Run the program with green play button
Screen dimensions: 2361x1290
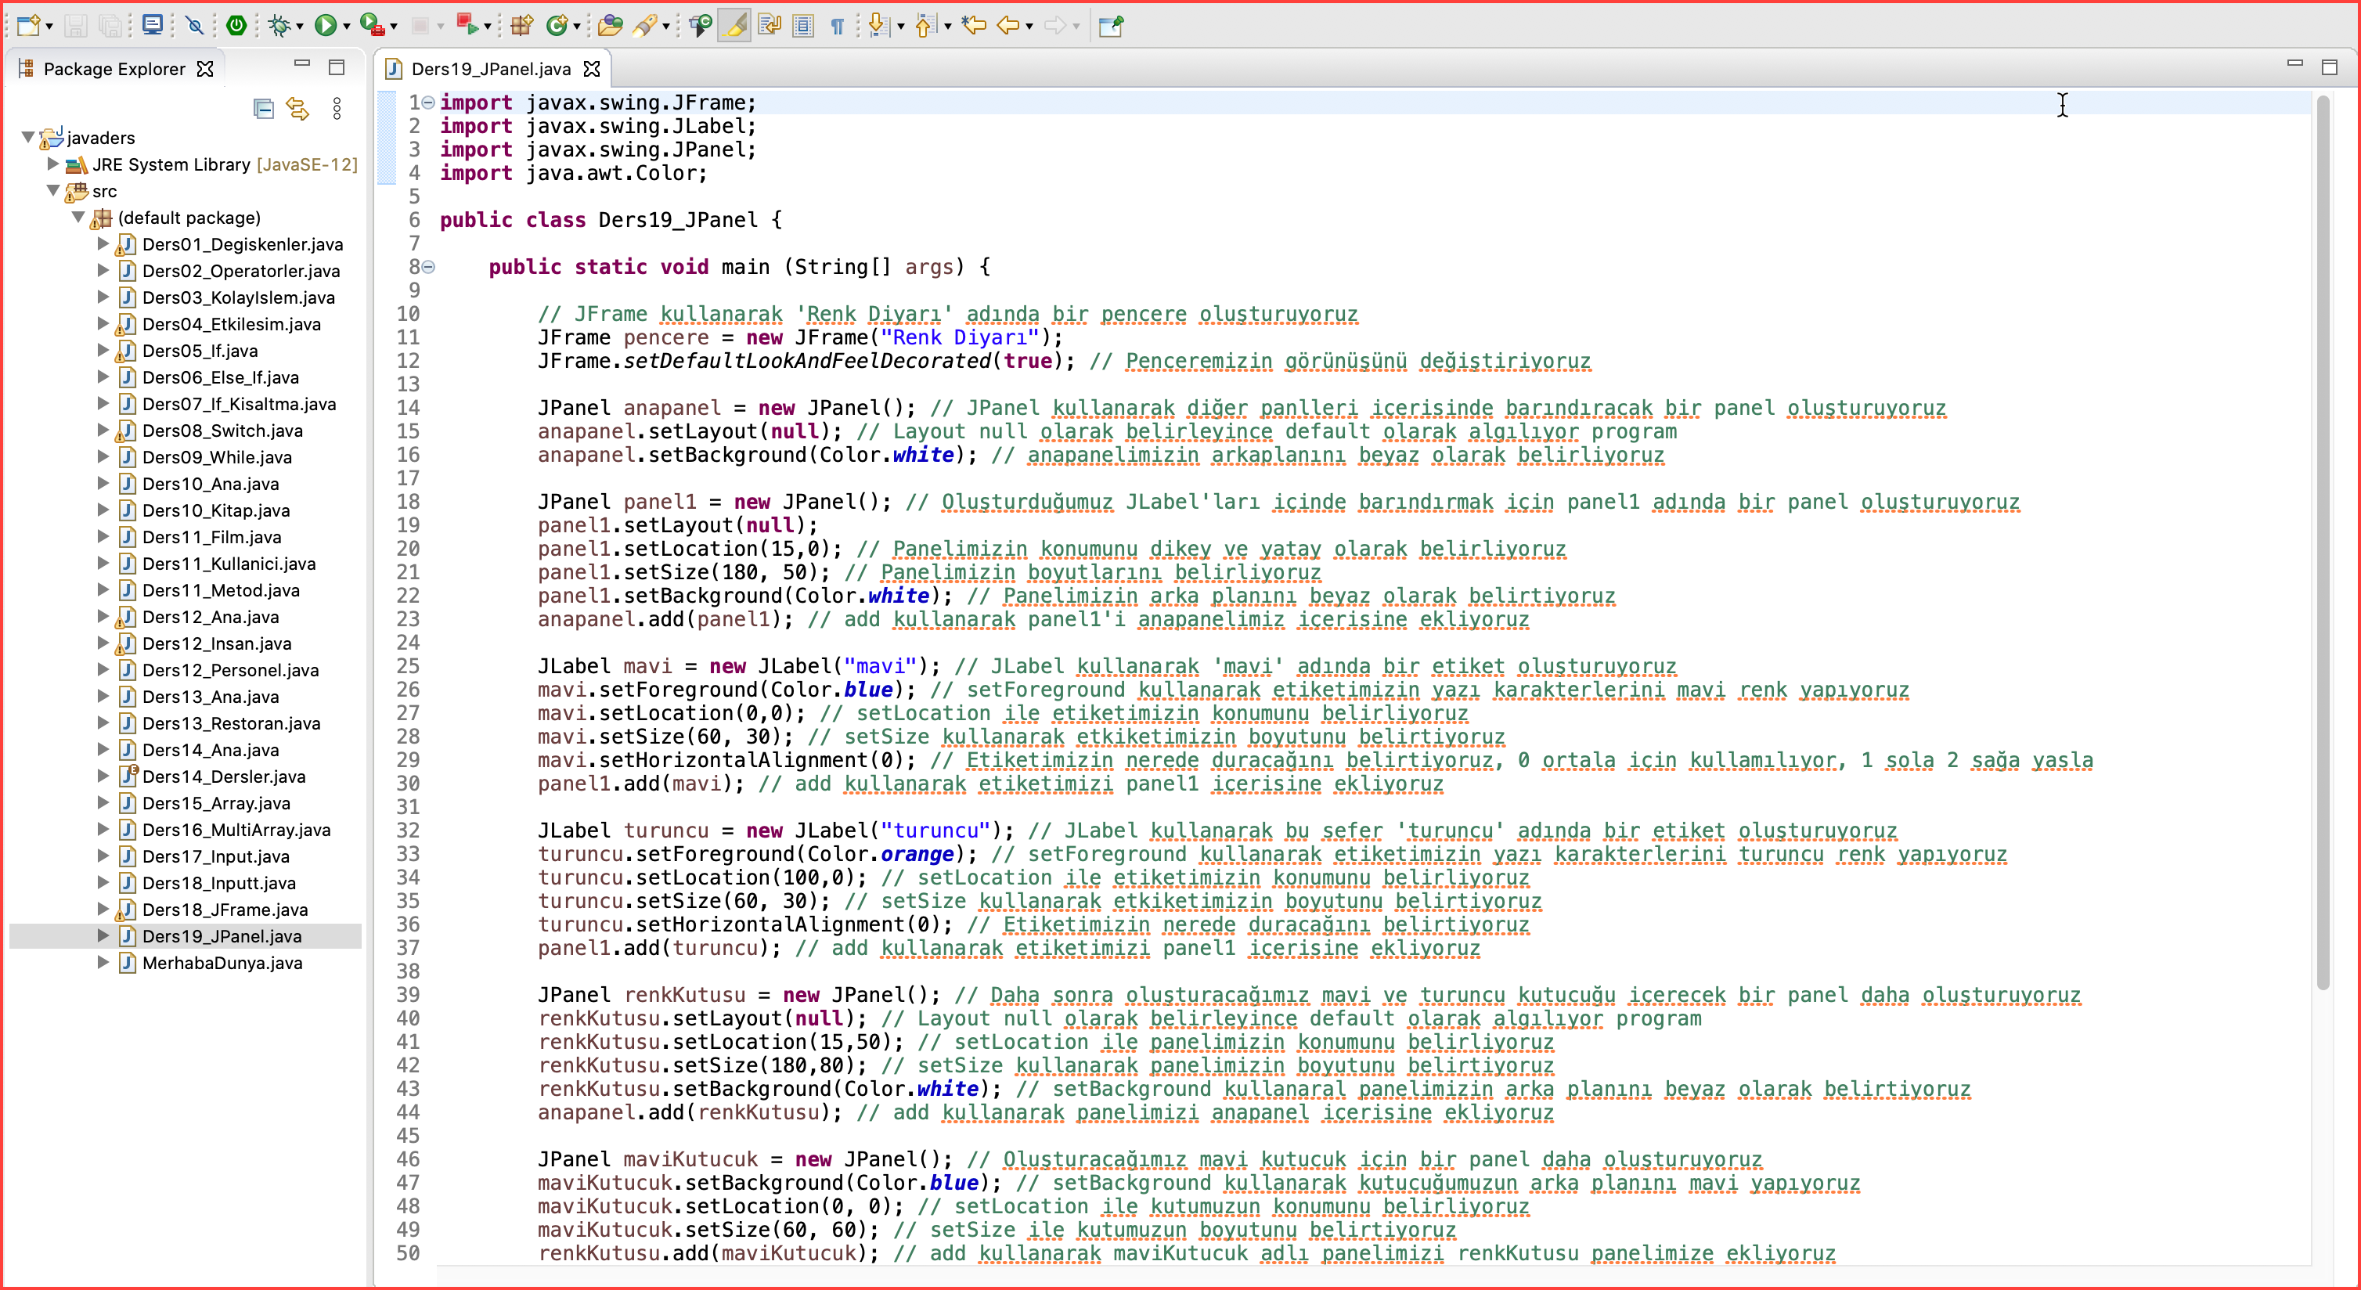[x=324, y=26]
